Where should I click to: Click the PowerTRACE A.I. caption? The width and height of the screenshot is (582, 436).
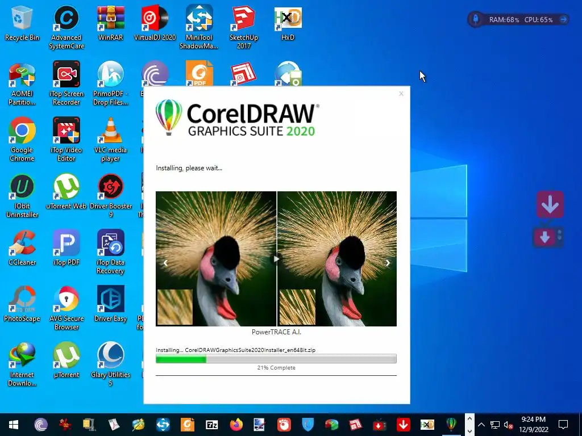tap(276, 332)
